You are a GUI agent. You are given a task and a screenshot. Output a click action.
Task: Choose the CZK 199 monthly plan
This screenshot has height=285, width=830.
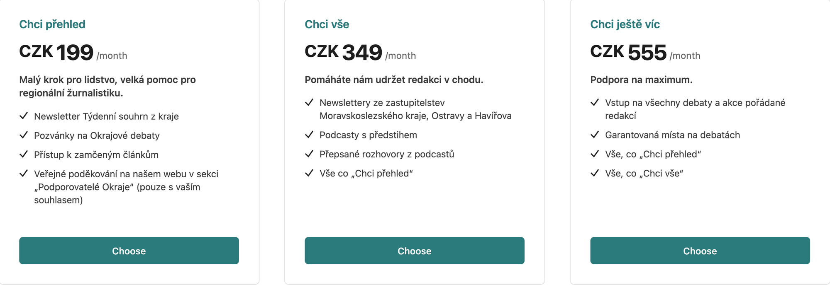coord(129,251)
